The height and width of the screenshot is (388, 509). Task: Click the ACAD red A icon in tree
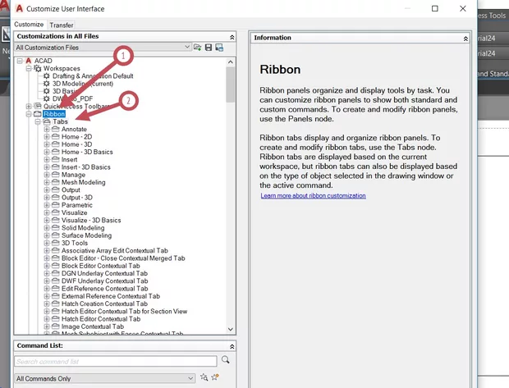29,61
